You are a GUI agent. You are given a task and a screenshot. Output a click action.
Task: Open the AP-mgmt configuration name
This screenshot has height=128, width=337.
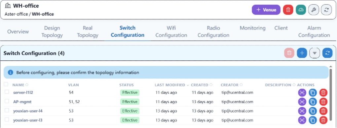[x=22, y=102]
